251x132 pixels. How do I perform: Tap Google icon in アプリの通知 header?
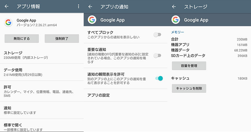[x=92, y=20]
